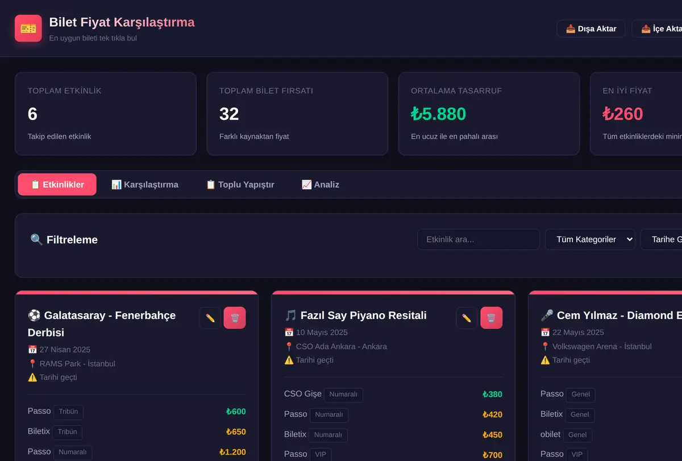Click the ₺420 Passo Numaralı price

pos(492,414)
